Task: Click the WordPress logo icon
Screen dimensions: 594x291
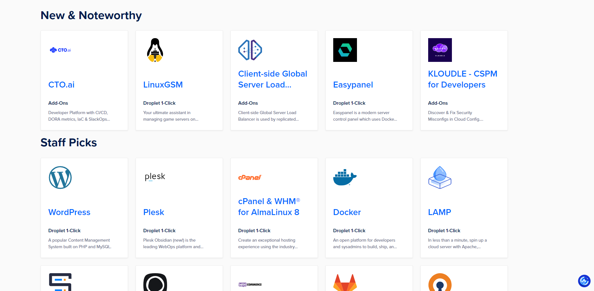Action: coord(60,178)
